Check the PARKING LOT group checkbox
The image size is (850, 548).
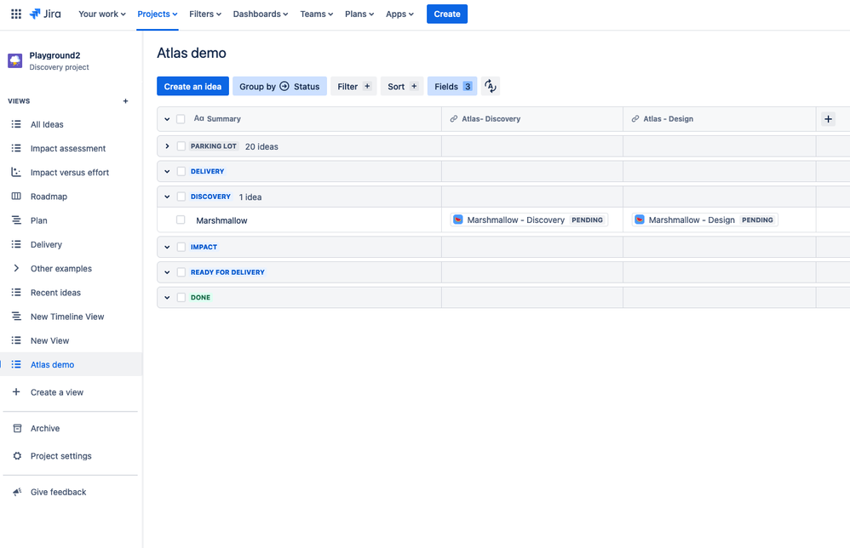(x=181, y=146)
